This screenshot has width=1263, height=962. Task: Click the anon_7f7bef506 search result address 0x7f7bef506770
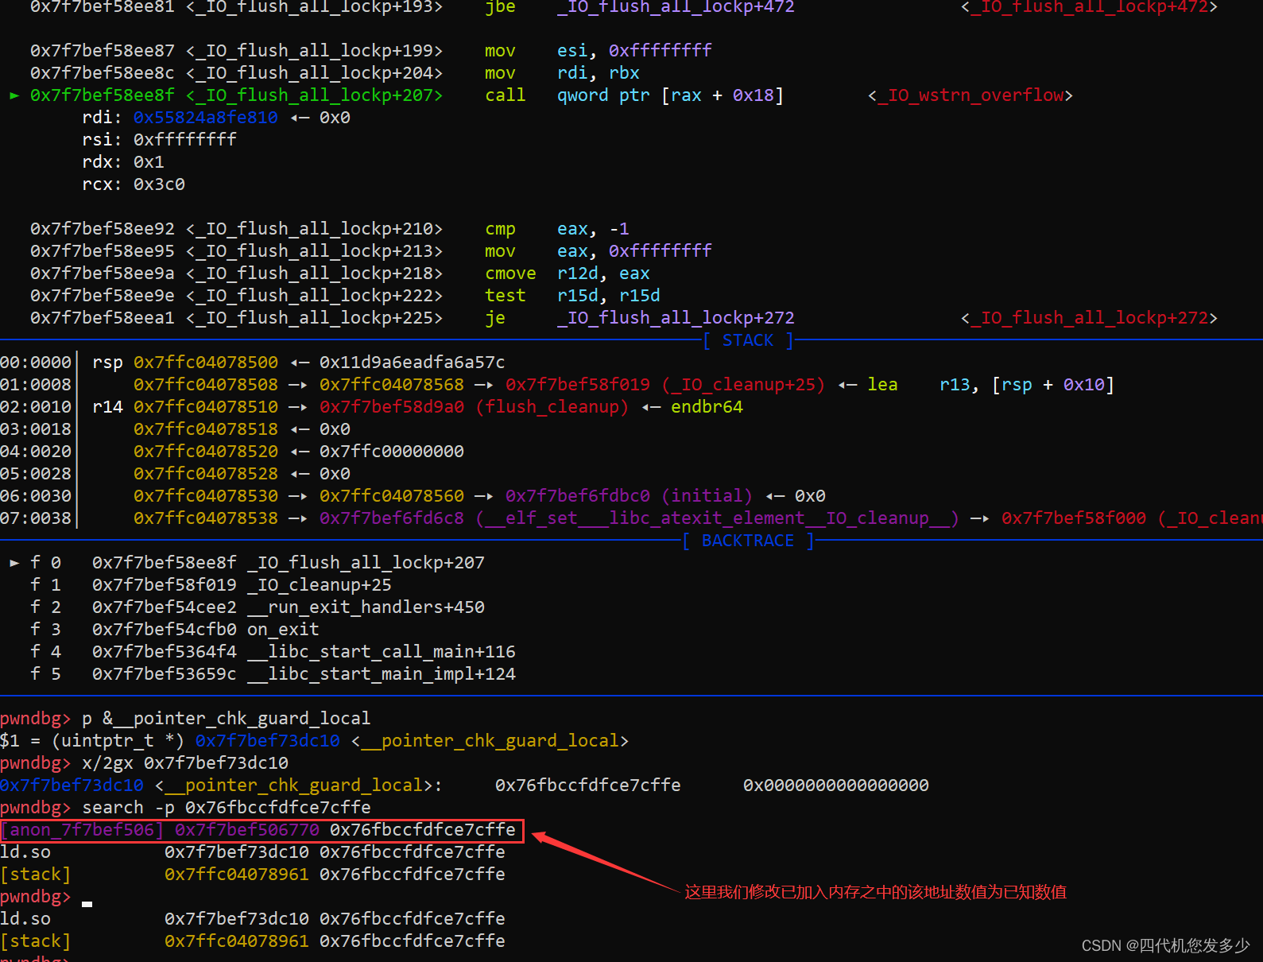point(247,830)
